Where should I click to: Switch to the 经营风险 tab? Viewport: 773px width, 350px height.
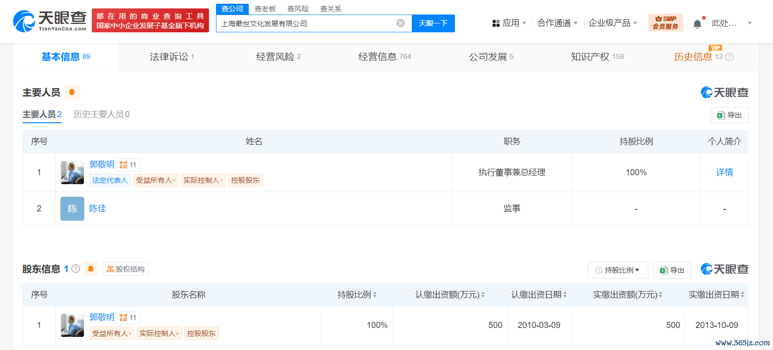pyautogui.click(x=278, y=57)
